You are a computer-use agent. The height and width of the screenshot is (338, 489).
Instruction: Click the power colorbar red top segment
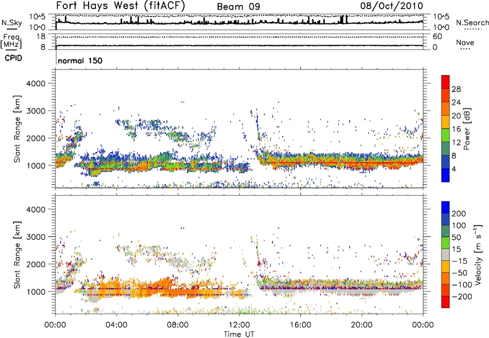pyautogui.click(x=446, y=82)
